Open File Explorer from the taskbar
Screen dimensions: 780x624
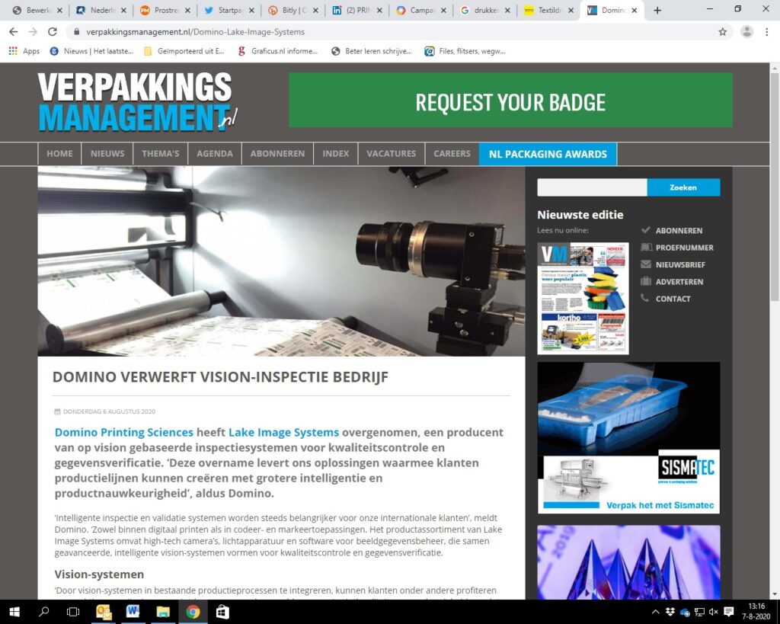(163, 612)
